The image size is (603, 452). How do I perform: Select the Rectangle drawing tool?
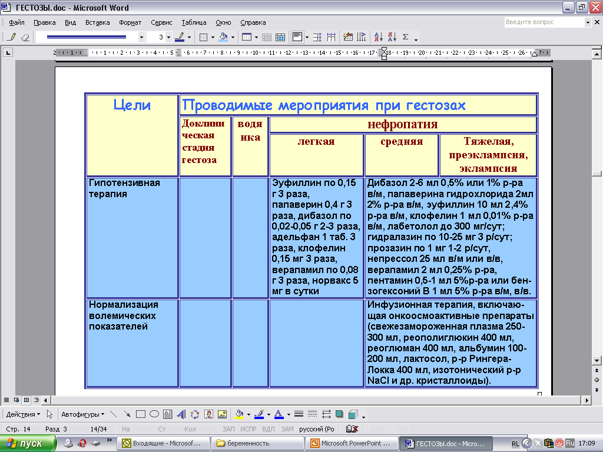[x=140, y=414]
